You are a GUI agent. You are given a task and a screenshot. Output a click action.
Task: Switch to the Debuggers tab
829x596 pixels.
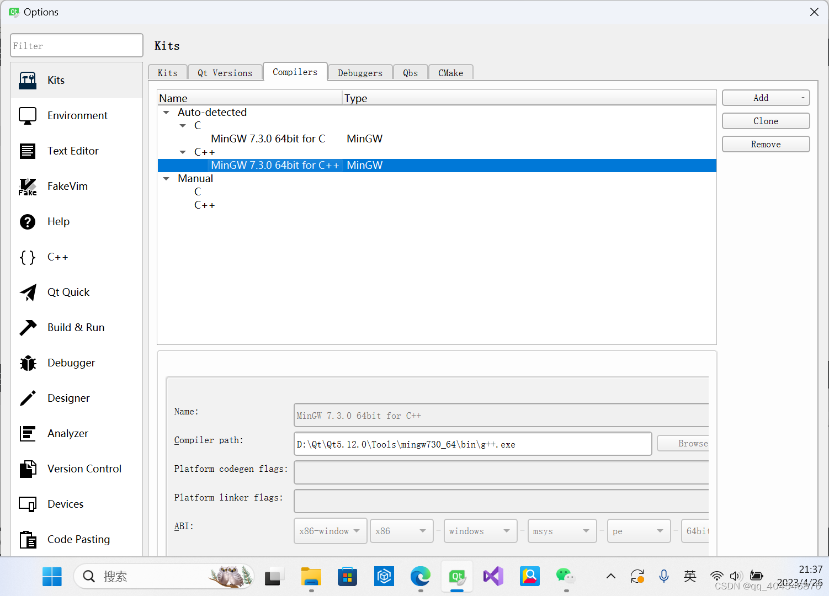(360, 72)
